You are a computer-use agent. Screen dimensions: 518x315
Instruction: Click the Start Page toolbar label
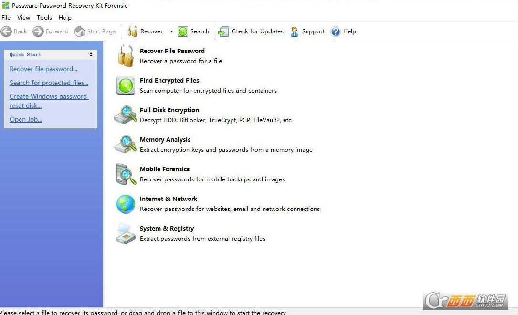pos(101,31)
